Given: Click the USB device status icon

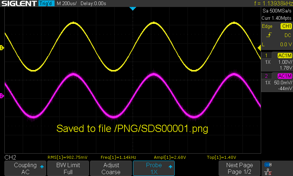Looking at the screenshot, I should click(x=268, y=165).
